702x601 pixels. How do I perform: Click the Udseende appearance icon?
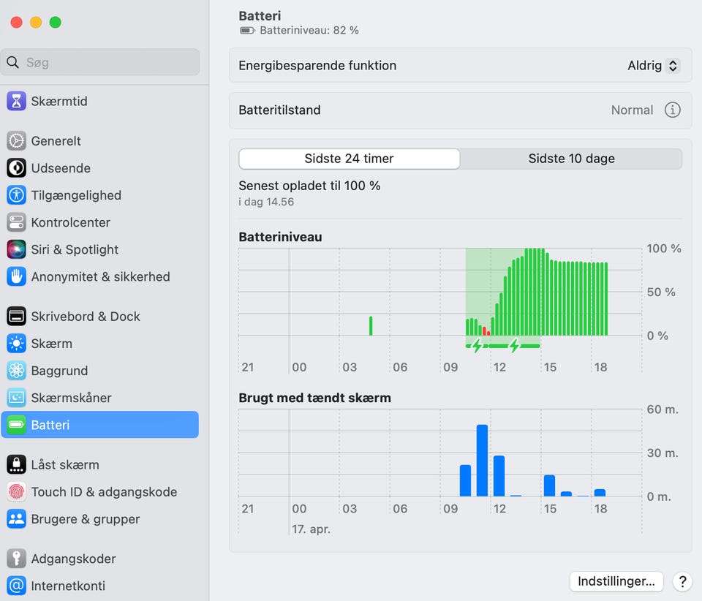coord(17,168)
